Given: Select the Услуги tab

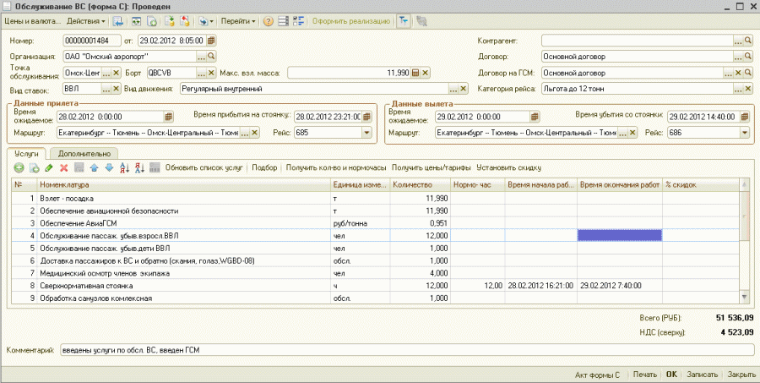Looking at the screenshot, I should click(26, 154).
